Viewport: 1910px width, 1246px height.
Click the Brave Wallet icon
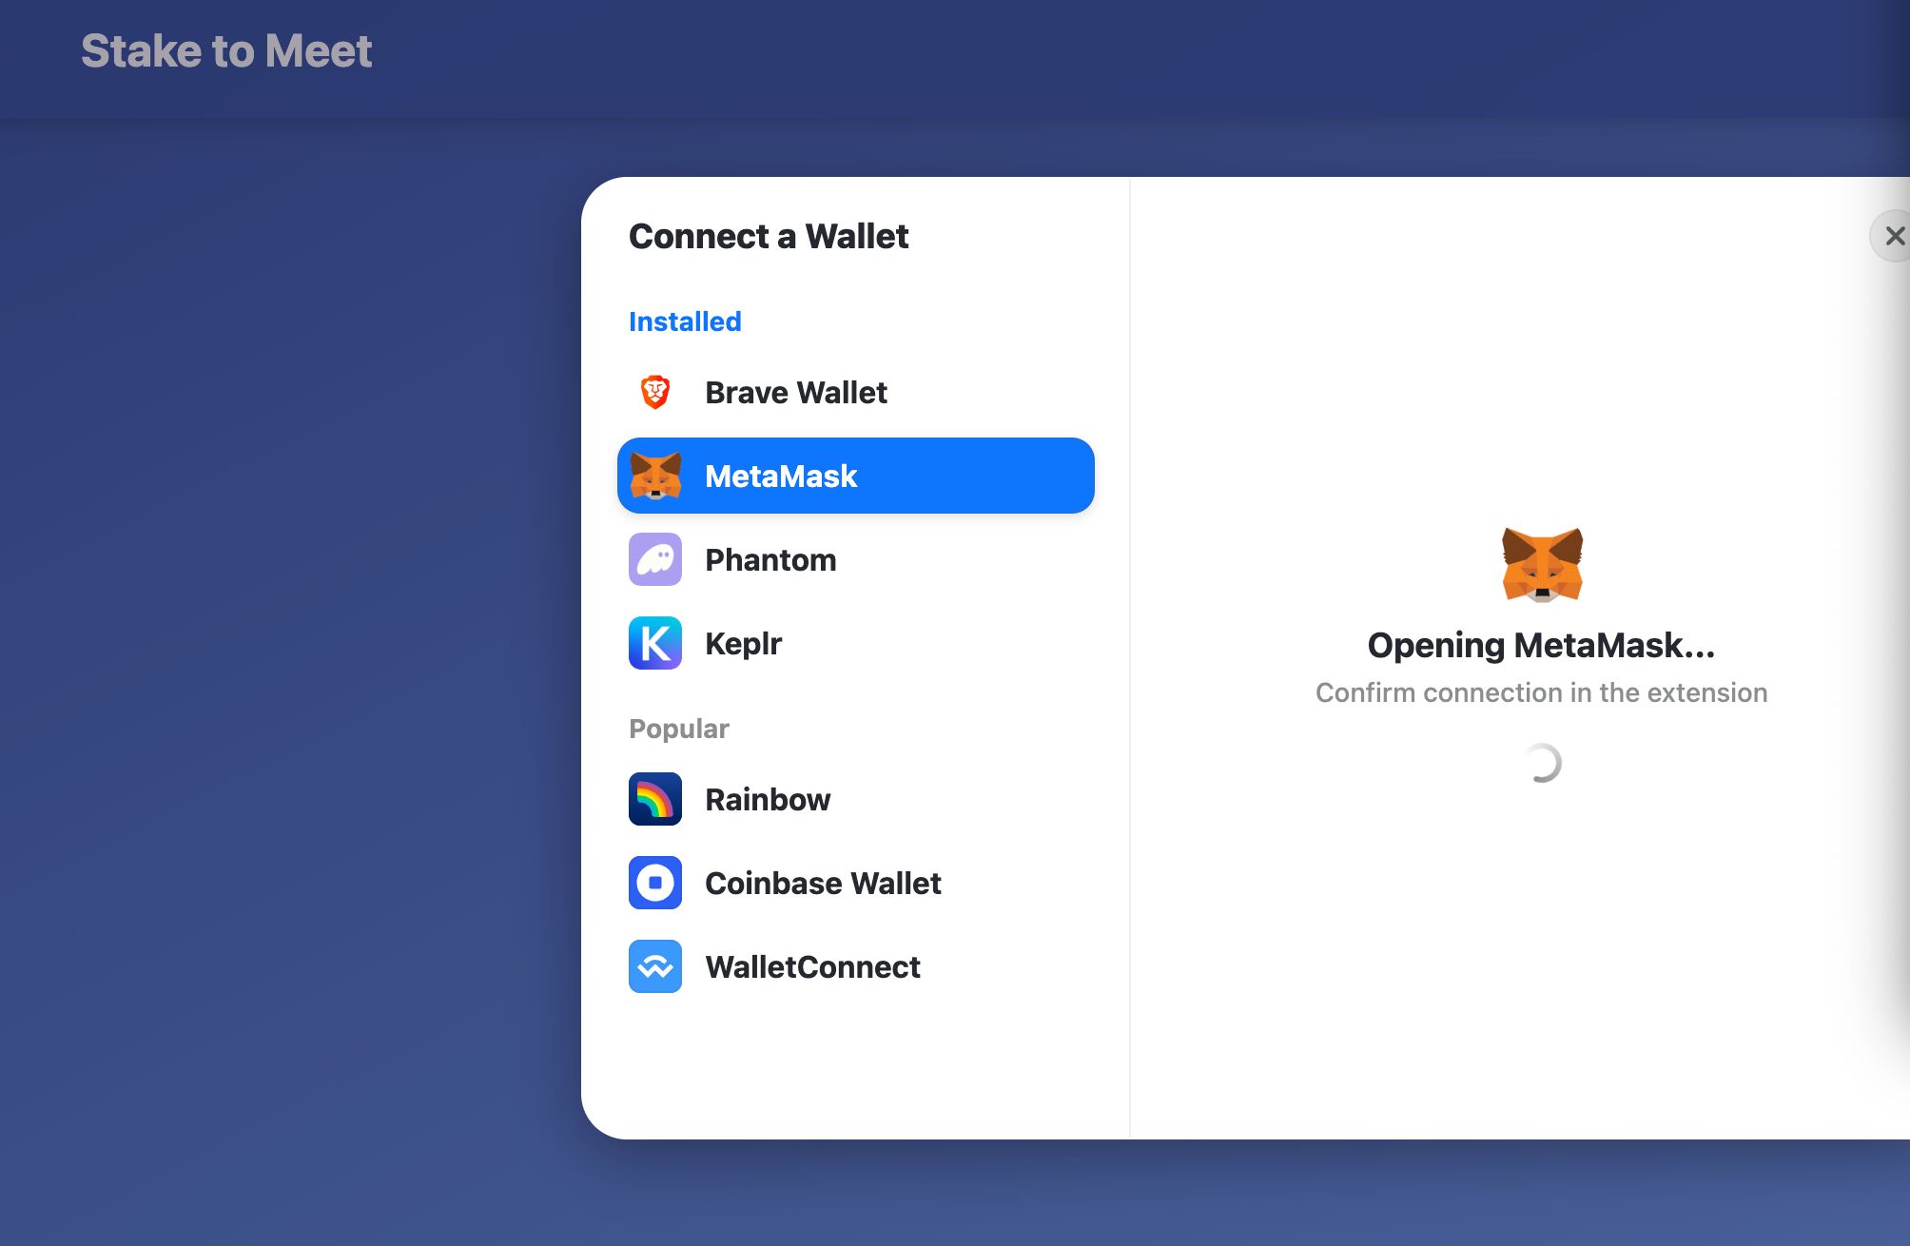653,393
